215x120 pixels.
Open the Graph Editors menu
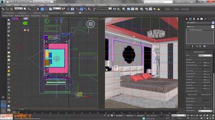click(77, 5)
